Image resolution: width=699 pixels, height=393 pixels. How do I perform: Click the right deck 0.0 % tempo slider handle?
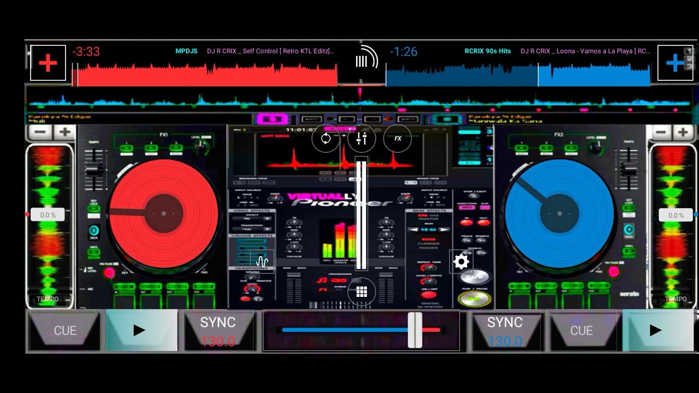(x=676, y=215)
